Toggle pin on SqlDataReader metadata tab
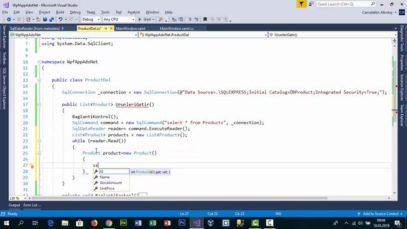Image resolution: width=407 pixels, height=229 pixels. tap(63, 28)
